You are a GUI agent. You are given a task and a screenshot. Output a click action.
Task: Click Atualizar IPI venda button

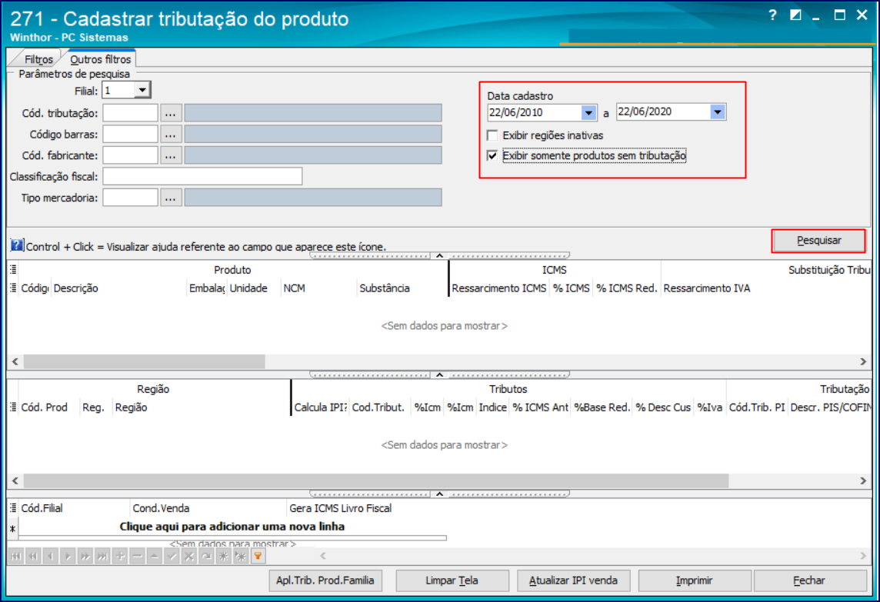(x=573, y=580)
